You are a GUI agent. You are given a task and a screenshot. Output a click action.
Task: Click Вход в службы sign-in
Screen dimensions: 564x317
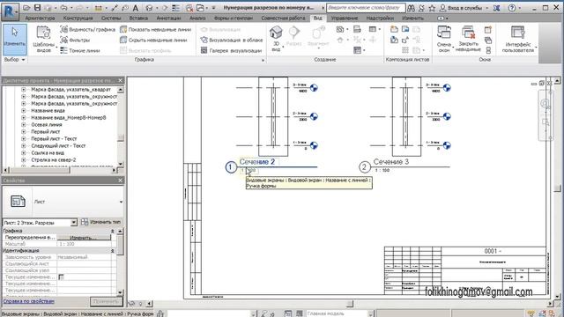click(461, 8)
